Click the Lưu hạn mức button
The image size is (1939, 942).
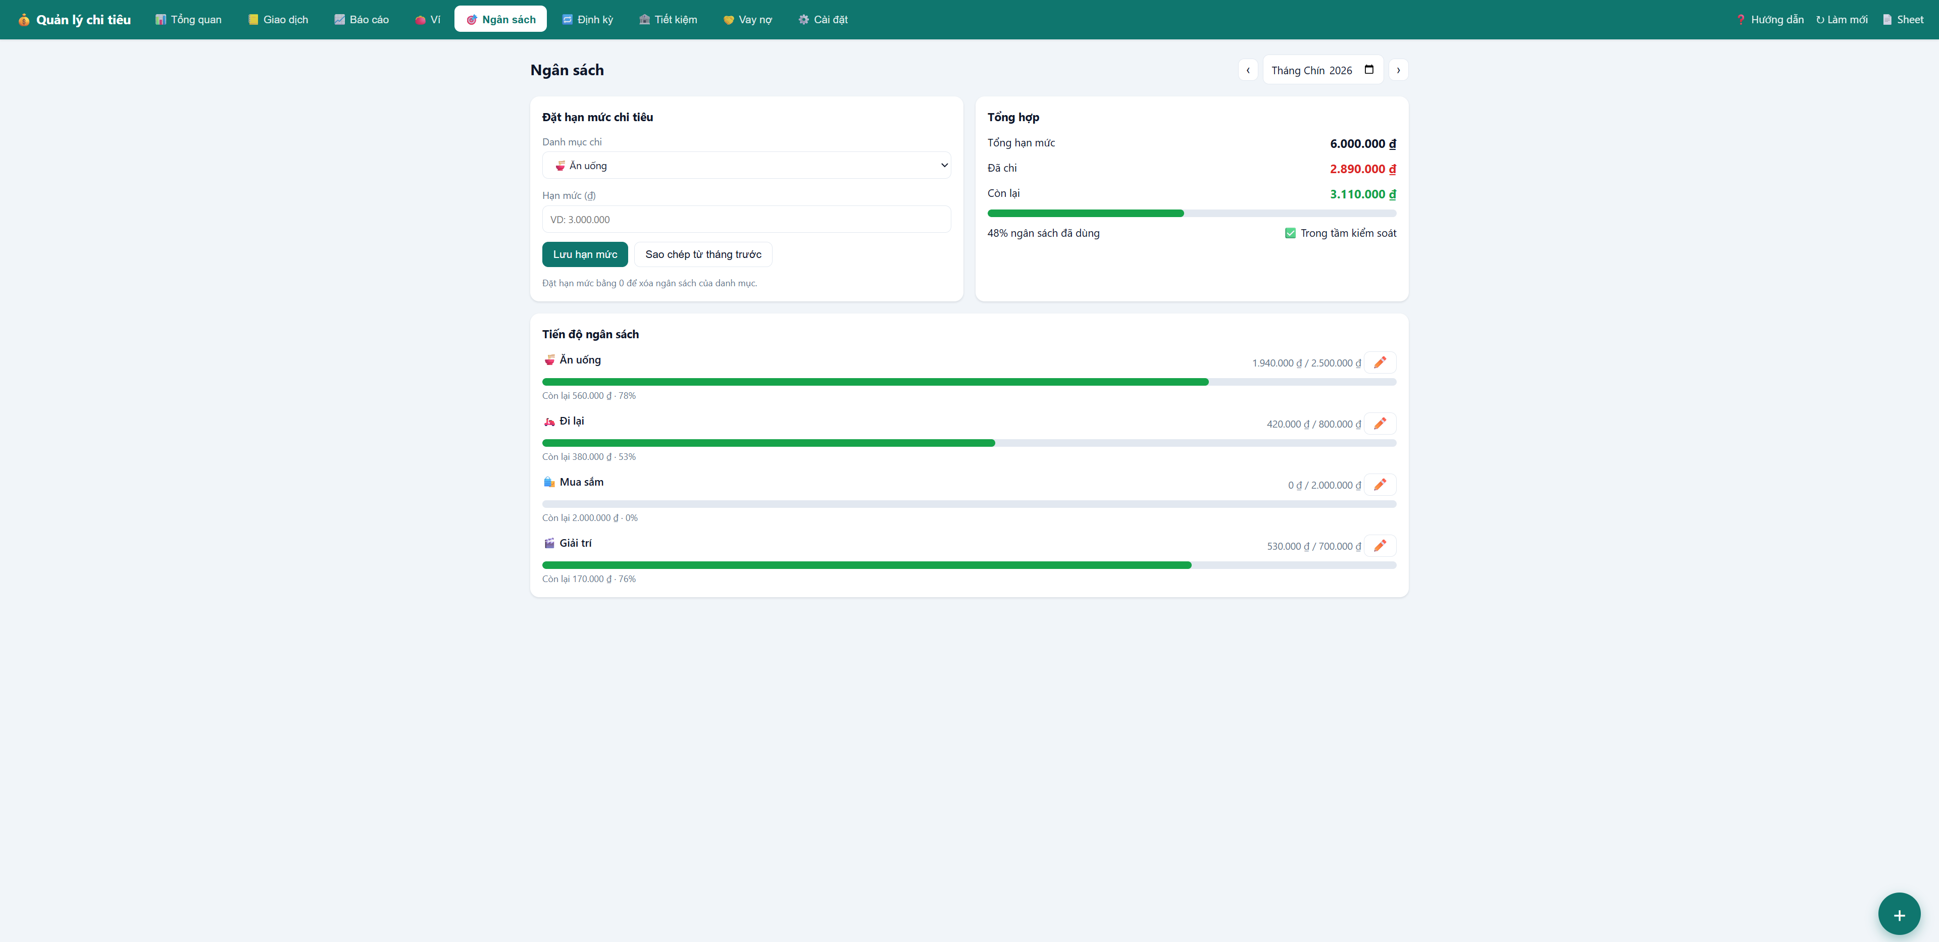coord(585,254)
